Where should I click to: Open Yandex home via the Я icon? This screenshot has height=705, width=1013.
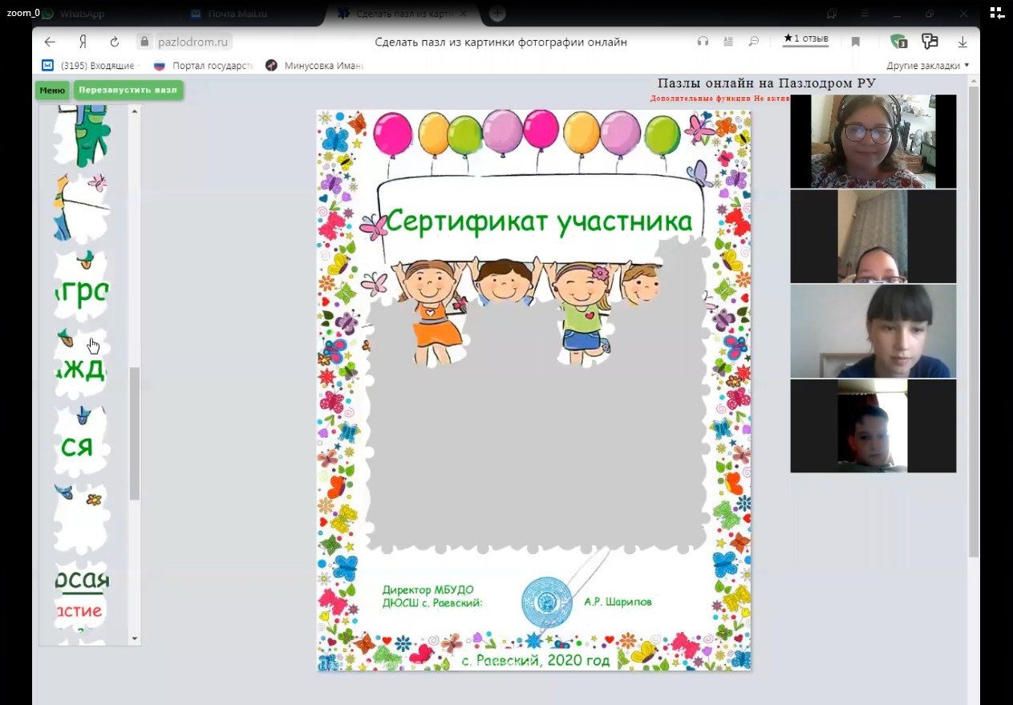(82, 42)
